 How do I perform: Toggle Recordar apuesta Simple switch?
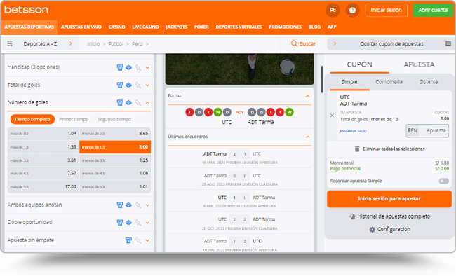[443, 181]
